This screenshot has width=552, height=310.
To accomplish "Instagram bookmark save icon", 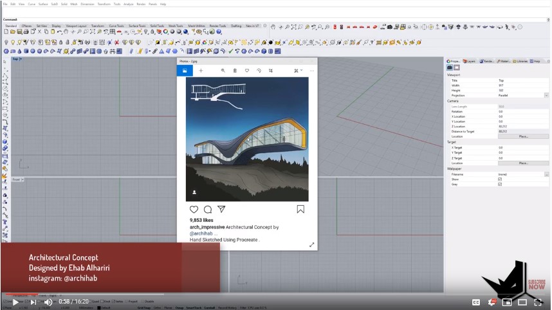I will (x=300, y=210).
